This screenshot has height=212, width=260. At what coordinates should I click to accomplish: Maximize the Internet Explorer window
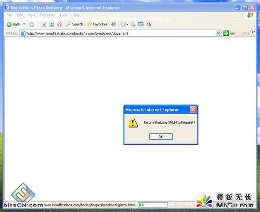coord(244,8)
